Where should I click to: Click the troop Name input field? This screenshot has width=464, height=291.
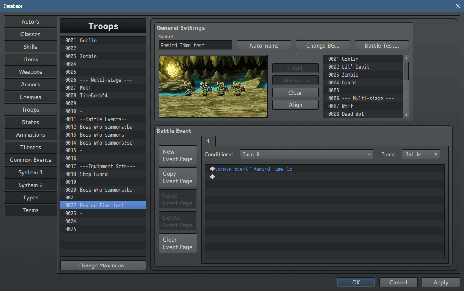click(195, 45)
